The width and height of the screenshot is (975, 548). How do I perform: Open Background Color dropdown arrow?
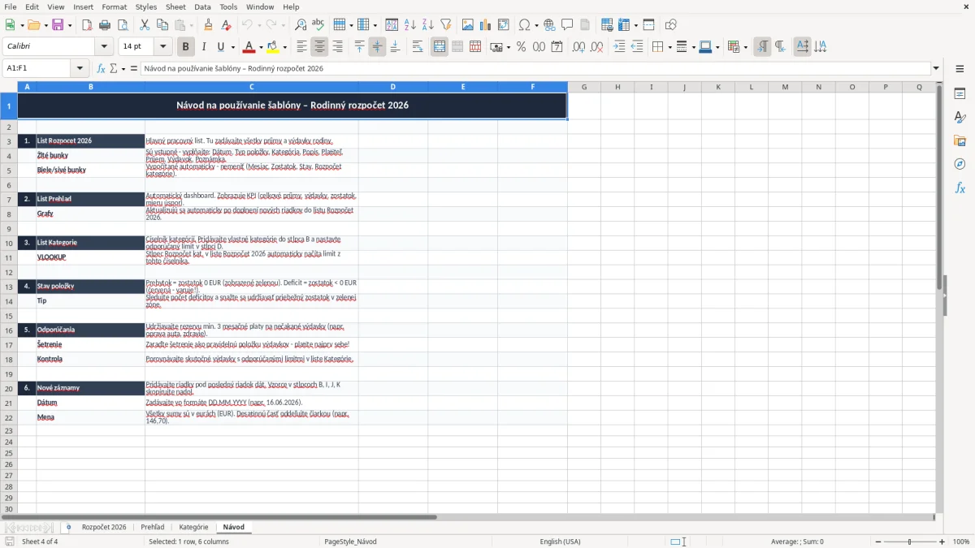pyautogui.click(x=285, y=47)
